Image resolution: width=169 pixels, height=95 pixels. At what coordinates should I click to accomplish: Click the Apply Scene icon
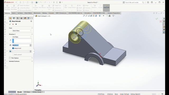click(x=110, y=16)
